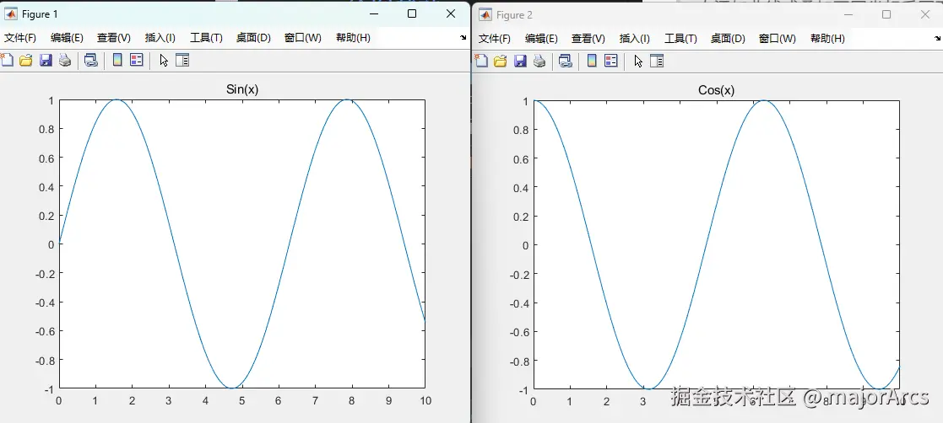Click Figure 2 title bar text
Screen dimensions: 943x423
pos(515,14)
